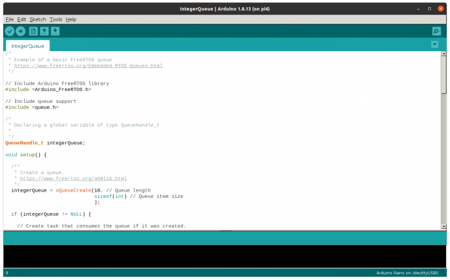Viewport: 450px width, 280px height.
Task: Open the Tools menu
Action: [56, 19]
